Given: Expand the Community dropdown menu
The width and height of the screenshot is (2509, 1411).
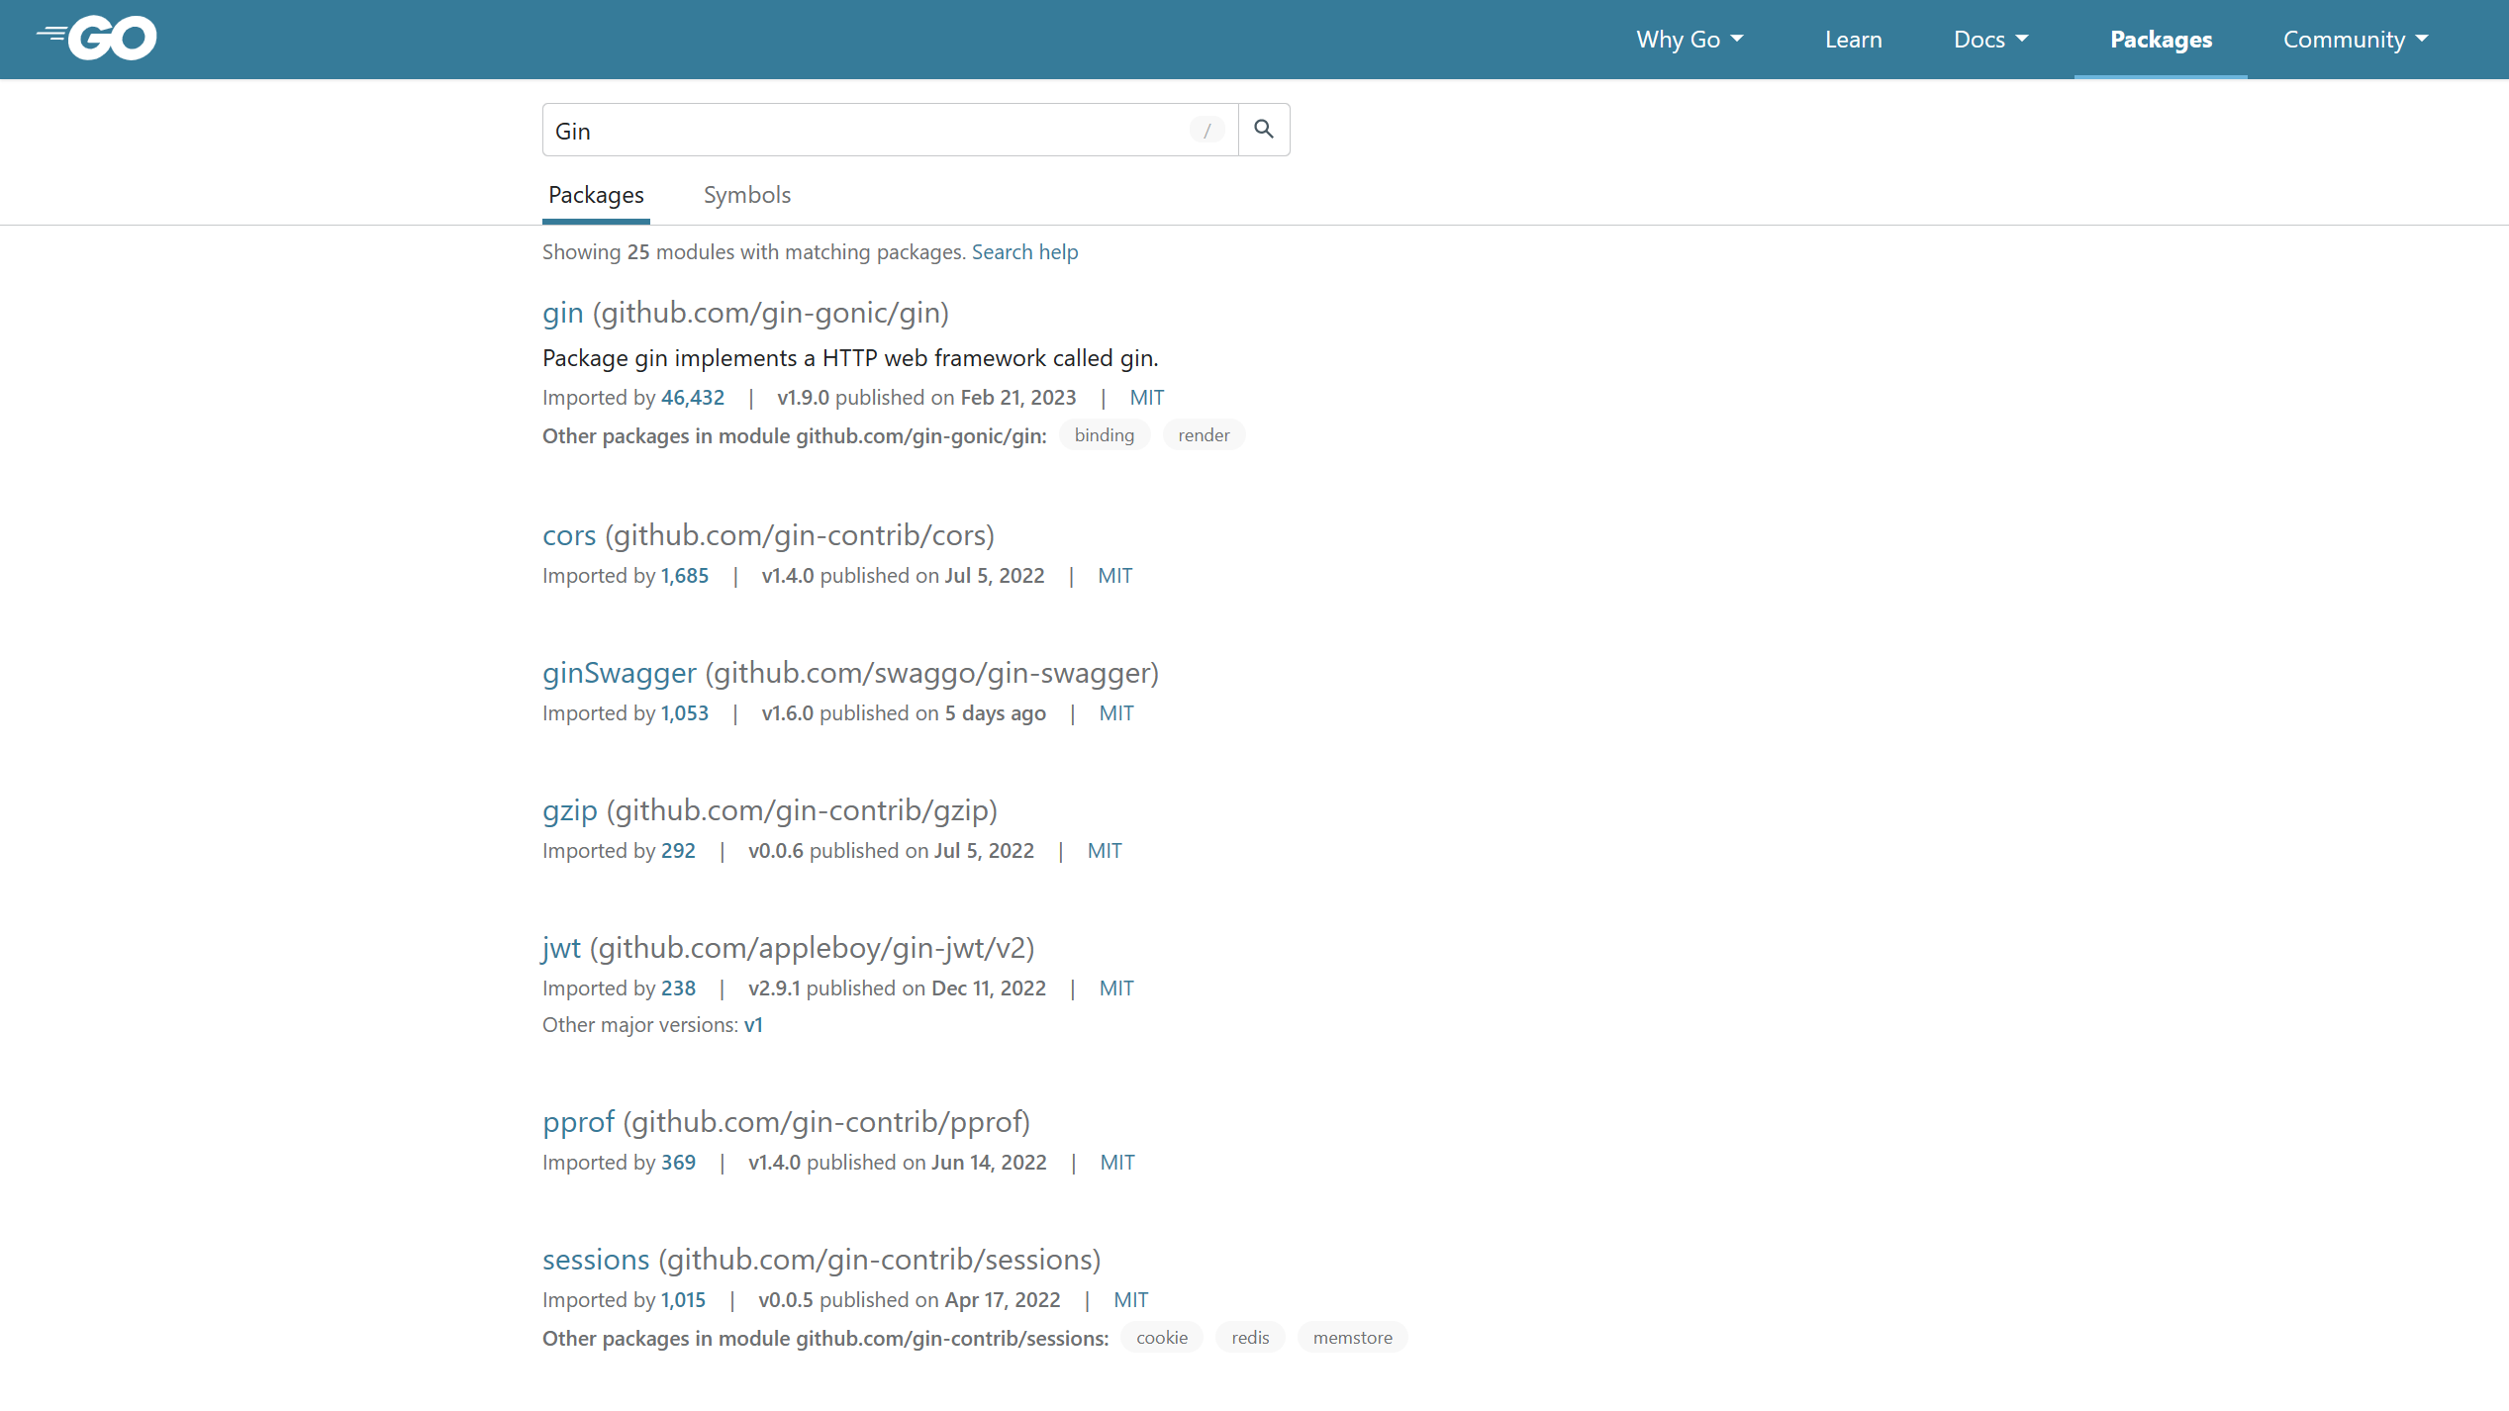Looking at the screenshot, I should tap(2355, 40).
